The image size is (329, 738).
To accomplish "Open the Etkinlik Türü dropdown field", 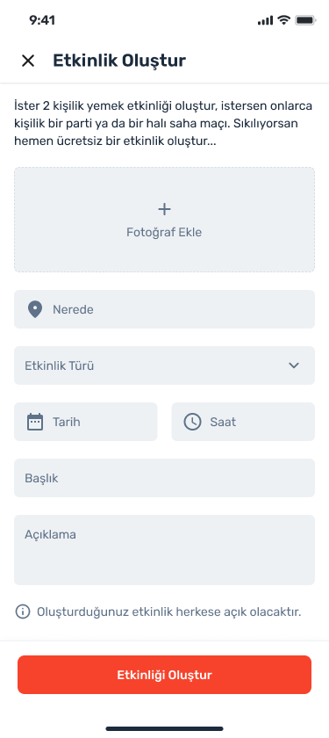I will point(165,365).
